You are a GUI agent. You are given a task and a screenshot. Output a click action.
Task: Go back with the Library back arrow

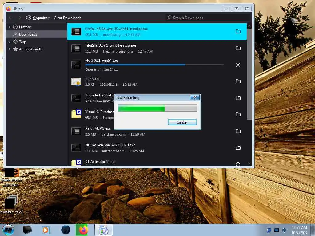click(11, 18)
